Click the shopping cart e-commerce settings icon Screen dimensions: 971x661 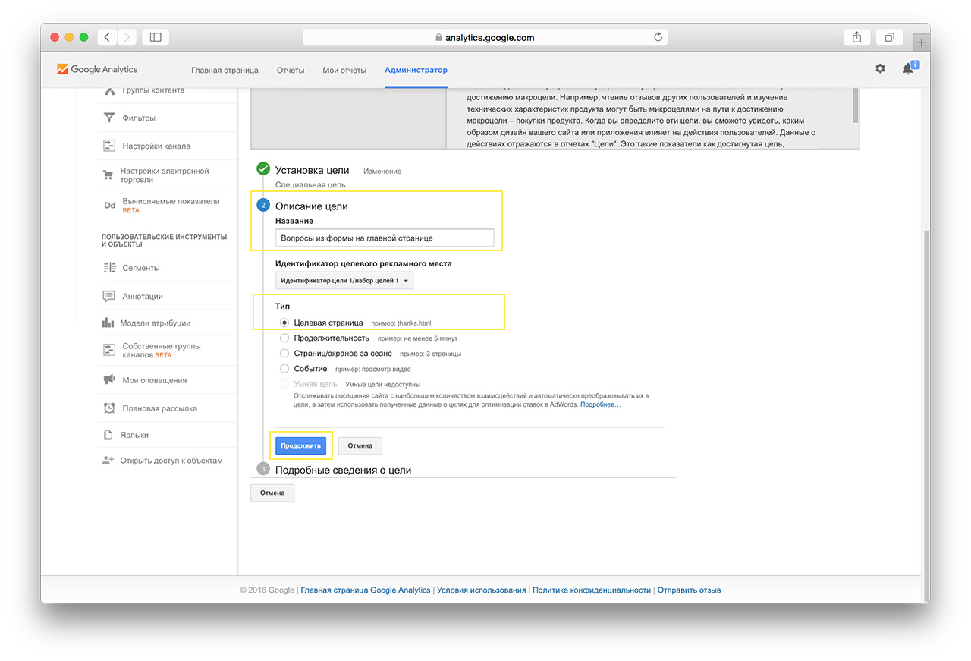pos(108,175)
